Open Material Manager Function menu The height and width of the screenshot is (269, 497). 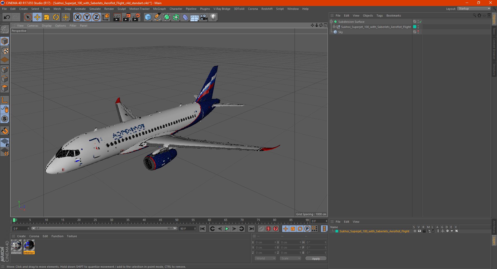(57, 236)
